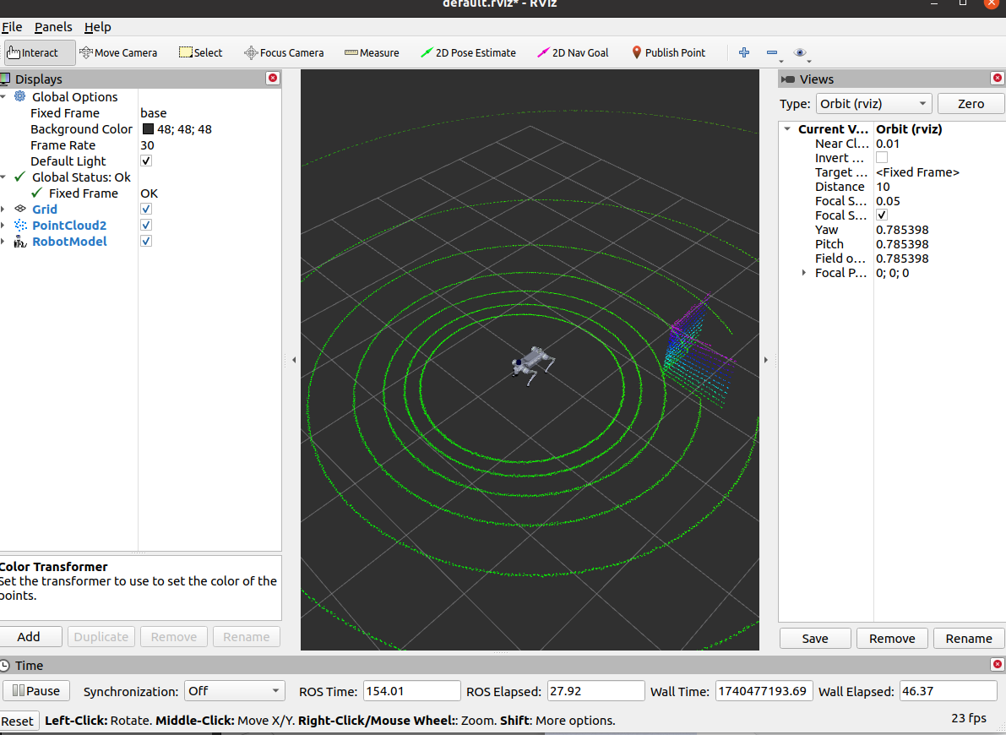Choose the Select tool
The image size is (1006, 735).
[200, 52]
